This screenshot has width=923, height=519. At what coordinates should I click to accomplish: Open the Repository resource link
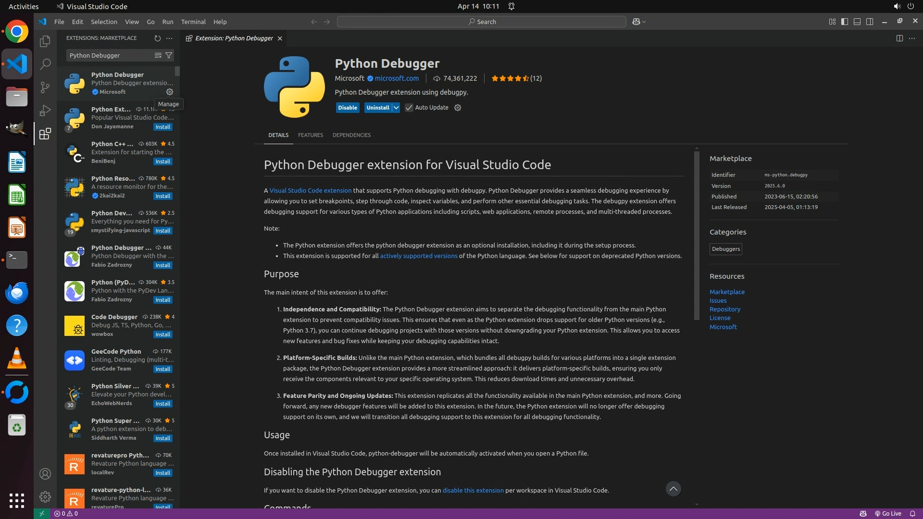[x=724, y=309]
